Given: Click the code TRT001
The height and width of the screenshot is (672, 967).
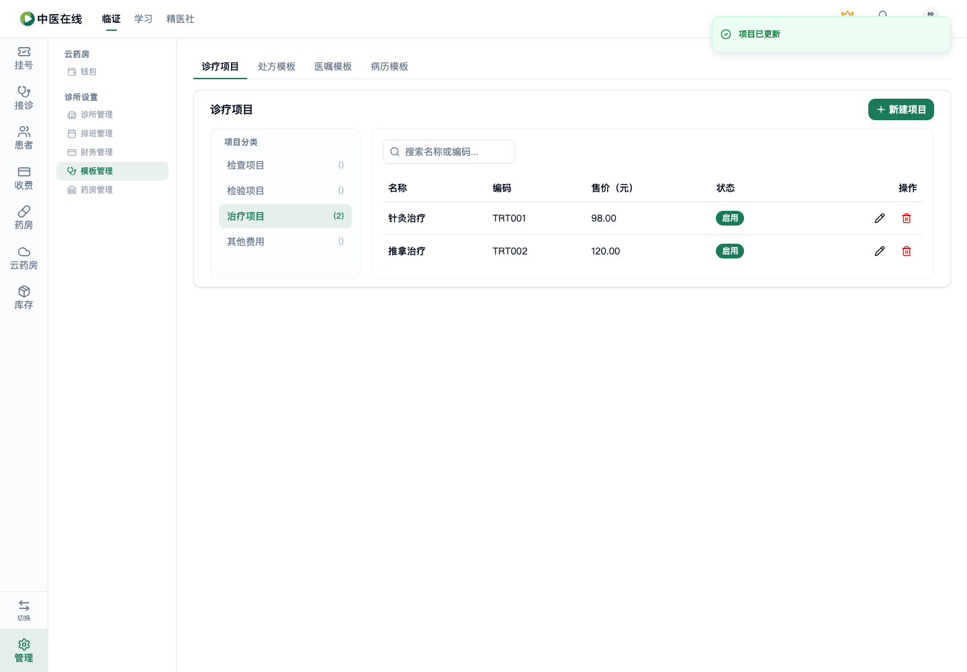Looking at the screenshot, I should tap(509, 218).
